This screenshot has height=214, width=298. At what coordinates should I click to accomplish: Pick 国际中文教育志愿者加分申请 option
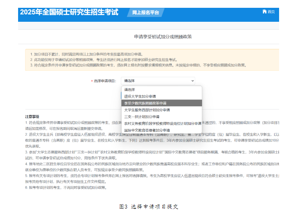(x=147, y=130)
